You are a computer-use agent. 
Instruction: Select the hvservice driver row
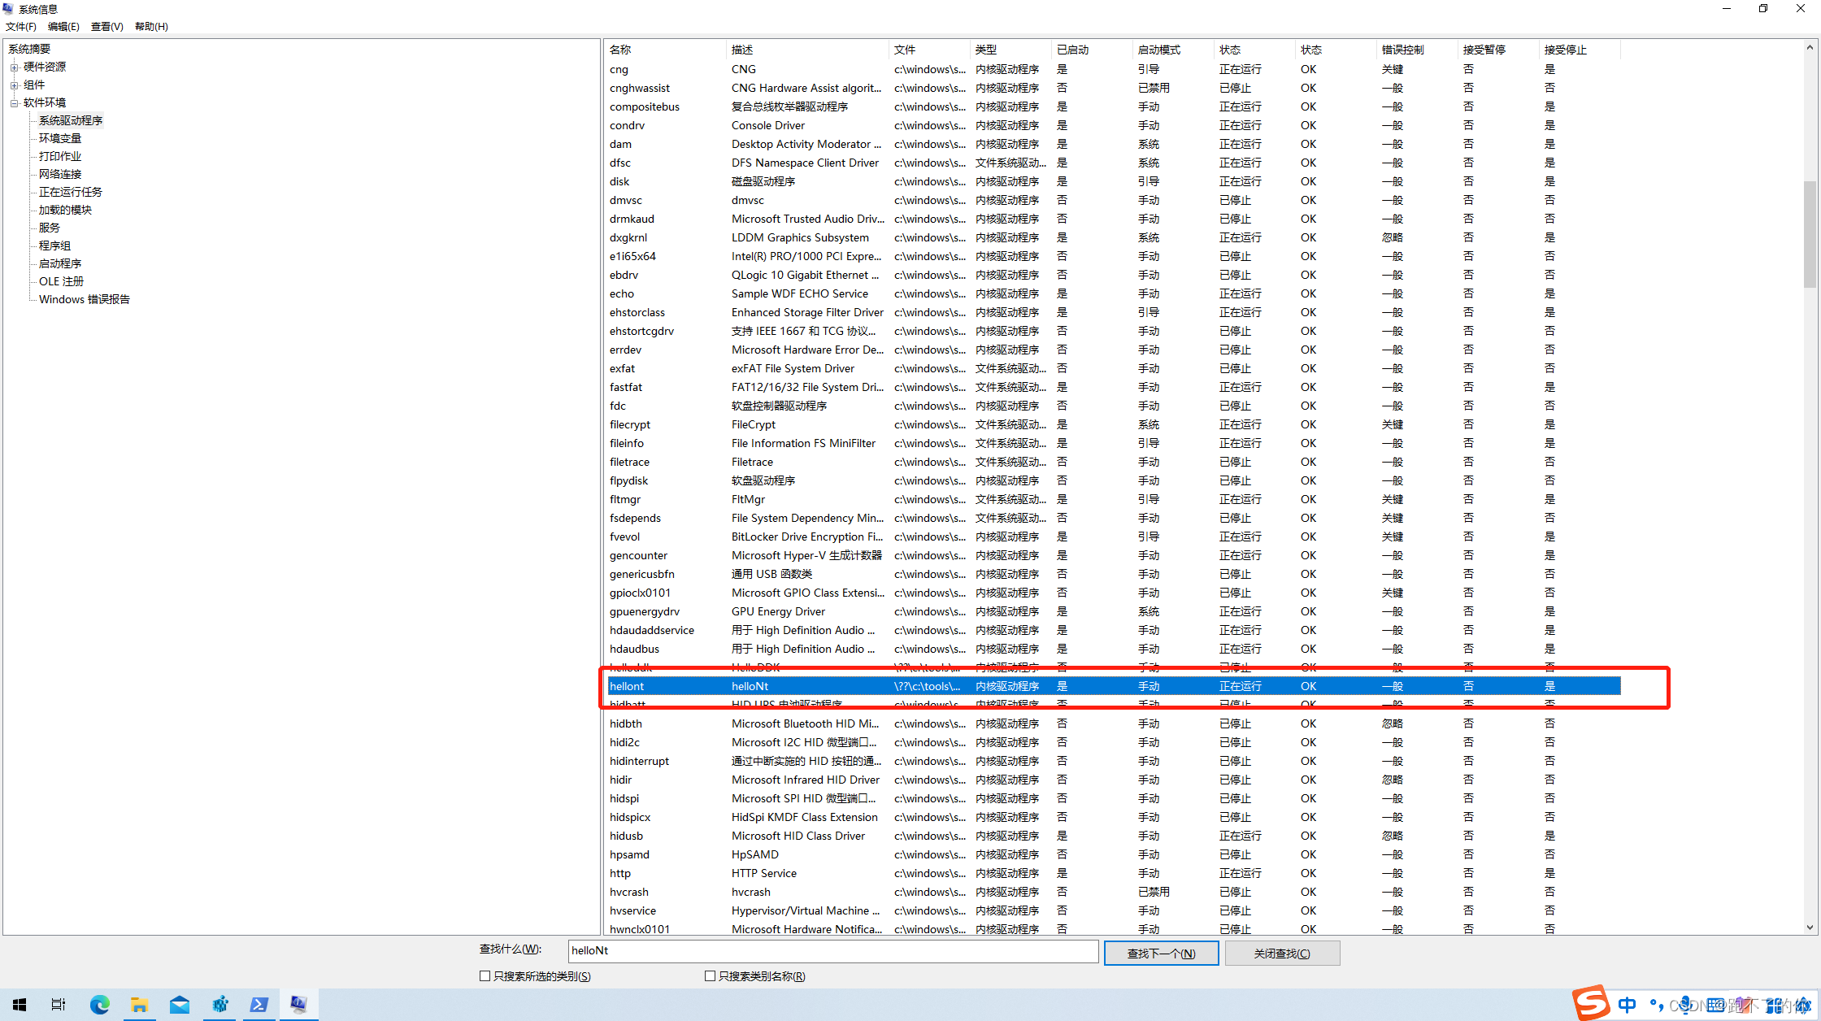(1114, 911)
